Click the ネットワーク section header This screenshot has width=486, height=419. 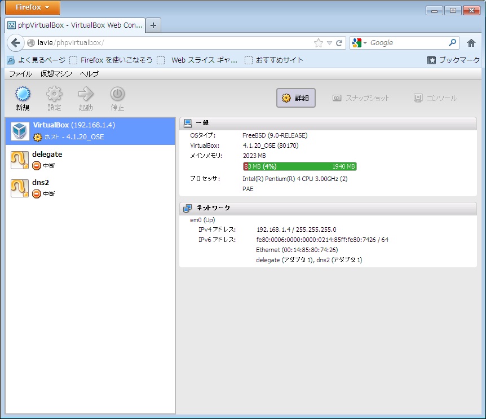[x=328, y=208]
